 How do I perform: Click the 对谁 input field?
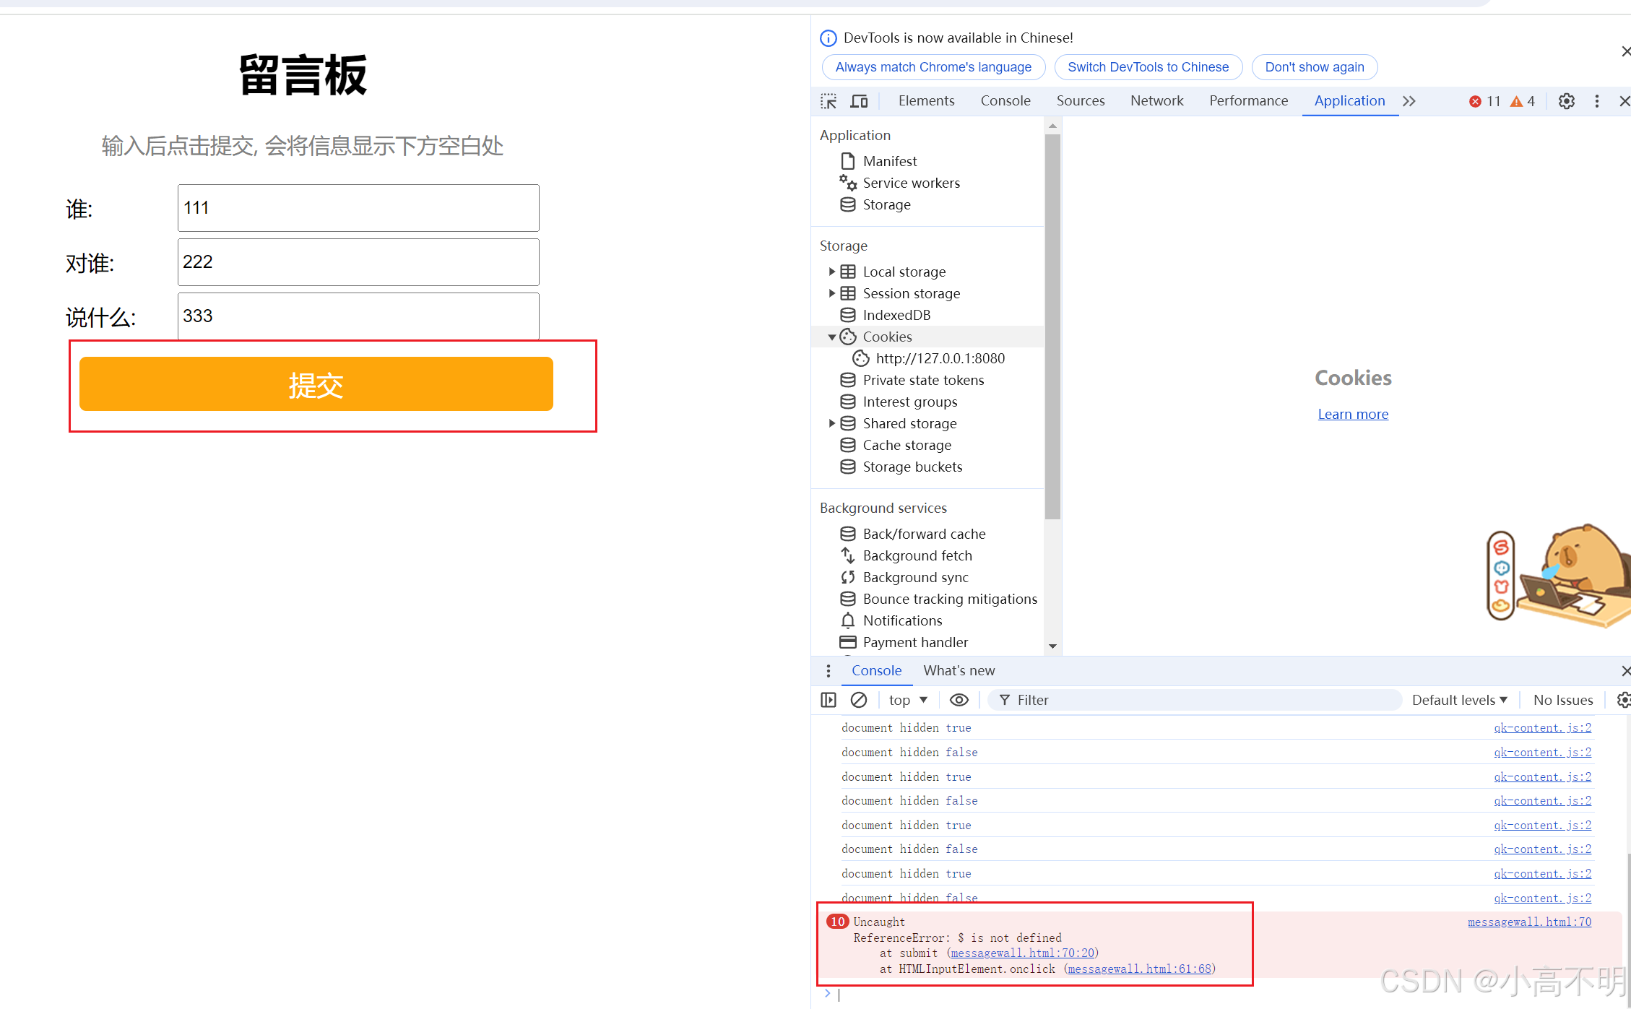coord(358,262)
